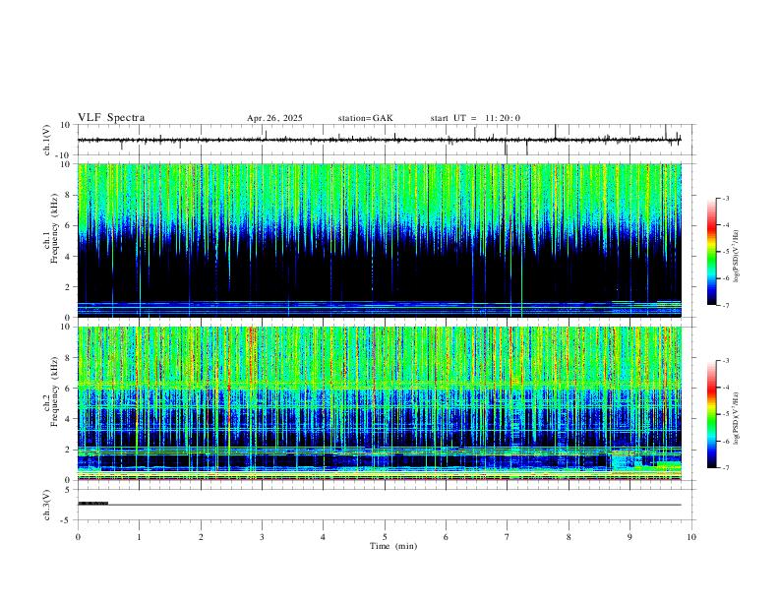Click the 'Time (min)' axis label
This screenshot has width=779, height=602.
(x=393, y=546)
